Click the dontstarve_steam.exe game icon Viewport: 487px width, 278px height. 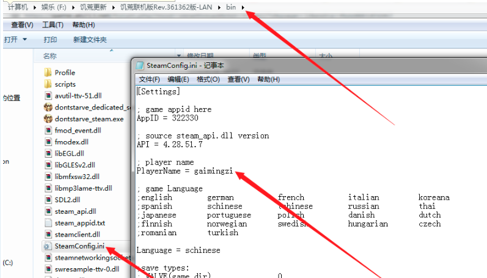pyautogui.click(x=48, y=119)
